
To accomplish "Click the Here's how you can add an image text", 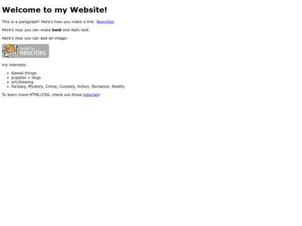I will coord(35,39).
